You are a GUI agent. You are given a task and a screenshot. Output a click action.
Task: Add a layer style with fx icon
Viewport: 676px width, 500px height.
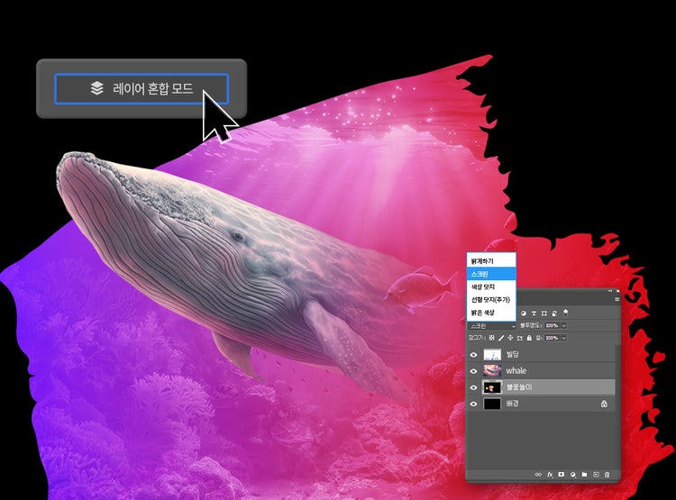point(550,475)
